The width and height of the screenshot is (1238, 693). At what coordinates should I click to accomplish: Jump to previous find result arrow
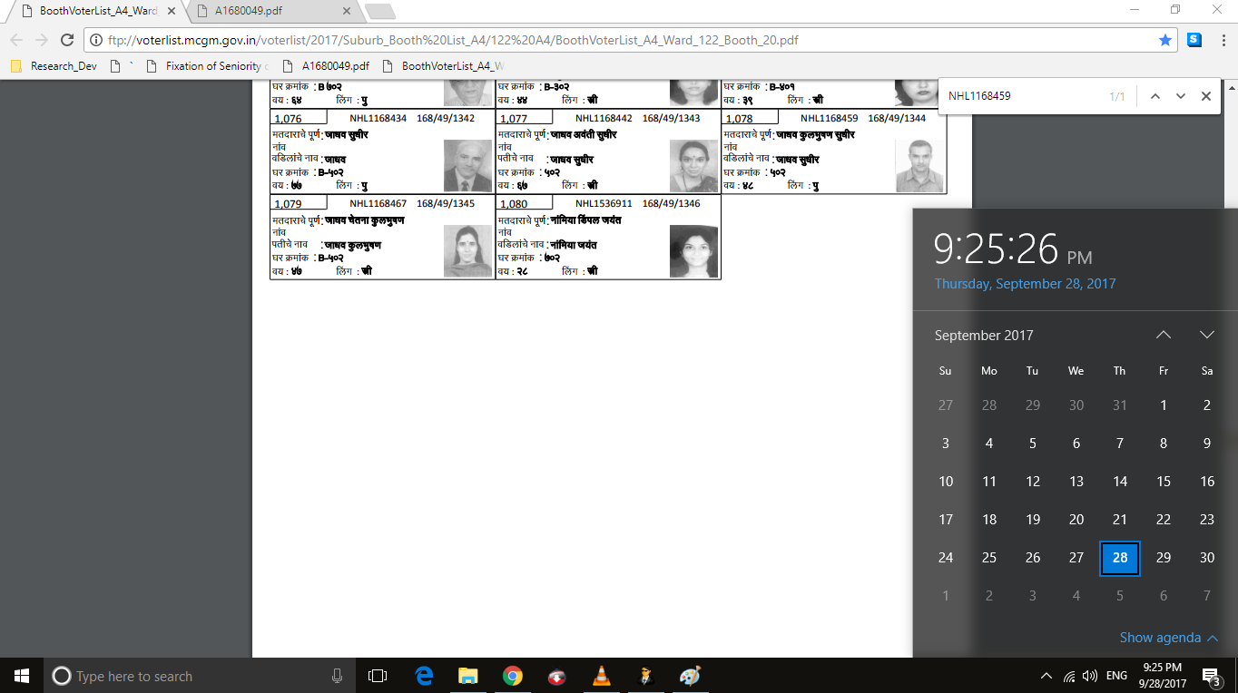click(x=1155, y=96)
